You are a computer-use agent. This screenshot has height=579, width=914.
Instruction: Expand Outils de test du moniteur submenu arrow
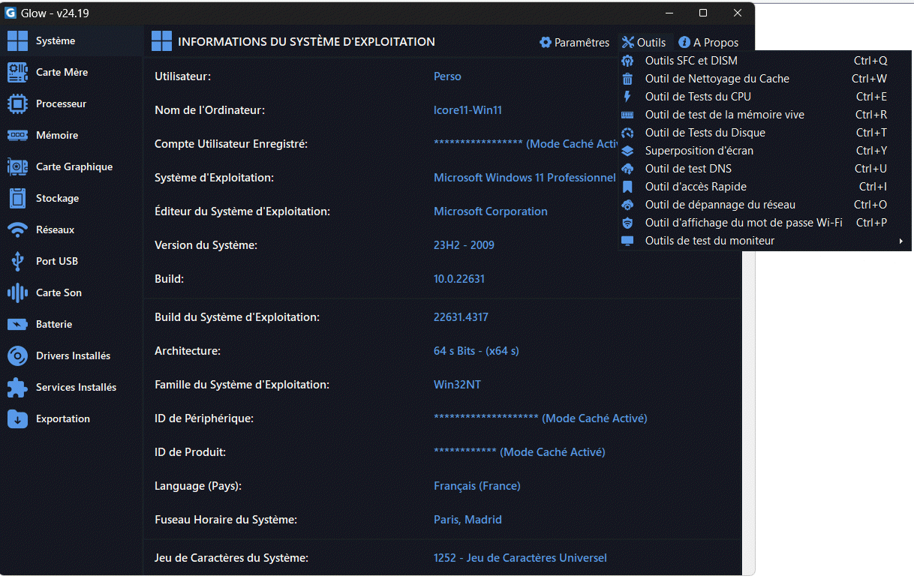(x=900, y=241)
